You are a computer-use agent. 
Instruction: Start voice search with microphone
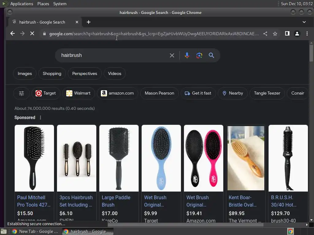click(187, 55)
